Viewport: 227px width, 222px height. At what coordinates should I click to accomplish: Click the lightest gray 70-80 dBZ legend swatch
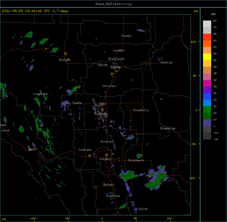[207, 24]
